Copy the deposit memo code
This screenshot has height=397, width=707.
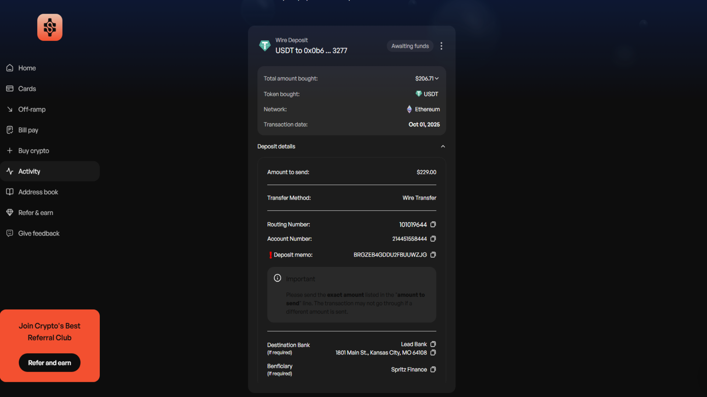point(433,255)
